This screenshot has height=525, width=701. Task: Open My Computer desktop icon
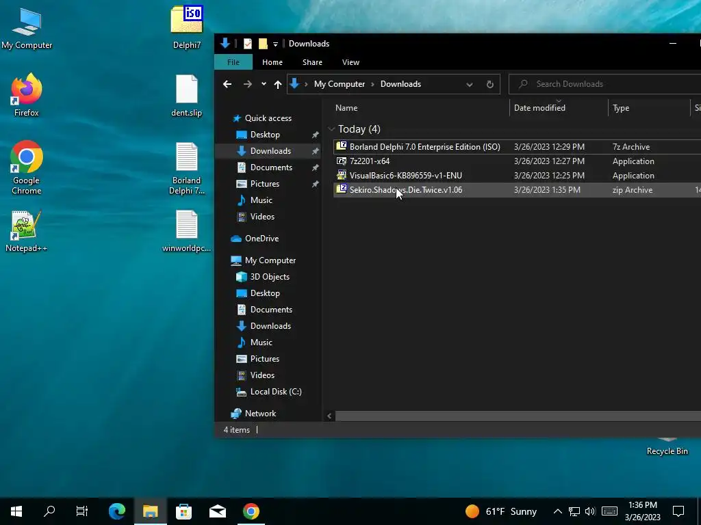point(27,28)
